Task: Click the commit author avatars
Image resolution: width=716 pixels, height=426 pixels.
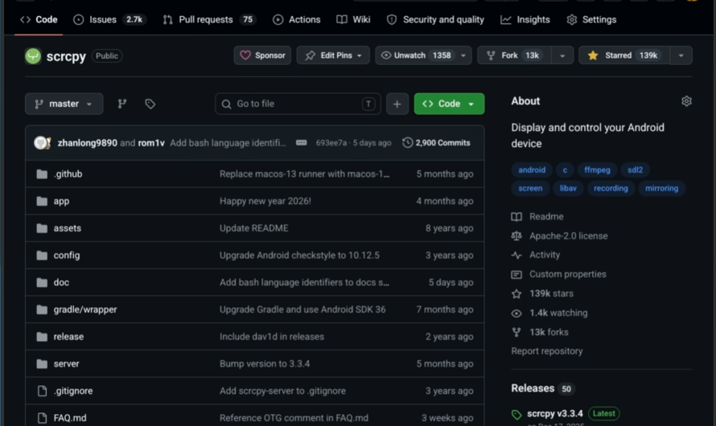Action: (43, 143)
